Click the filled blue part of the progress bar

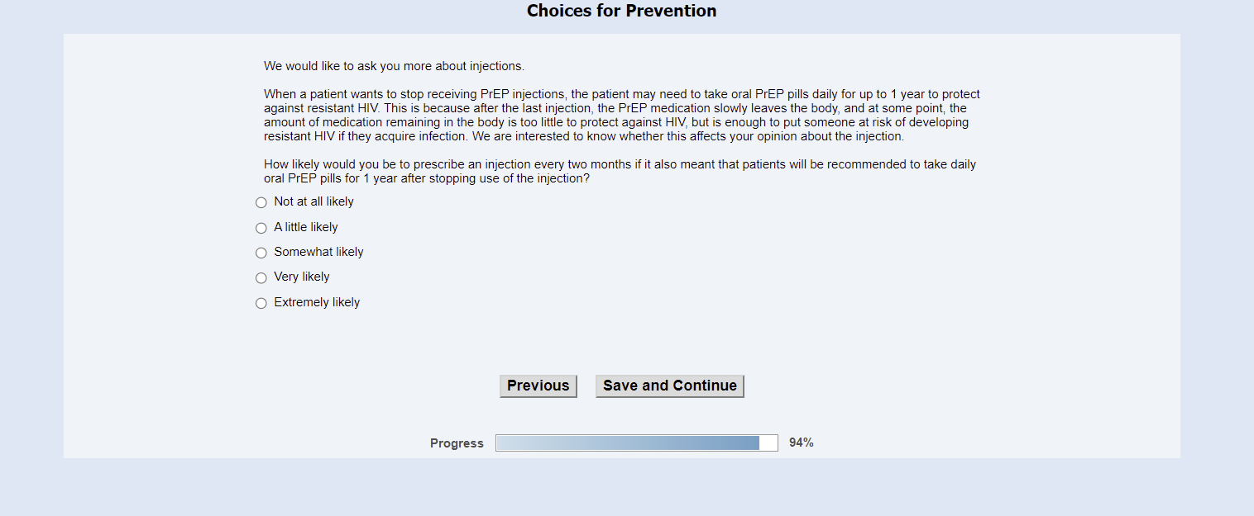pos(628,443)
